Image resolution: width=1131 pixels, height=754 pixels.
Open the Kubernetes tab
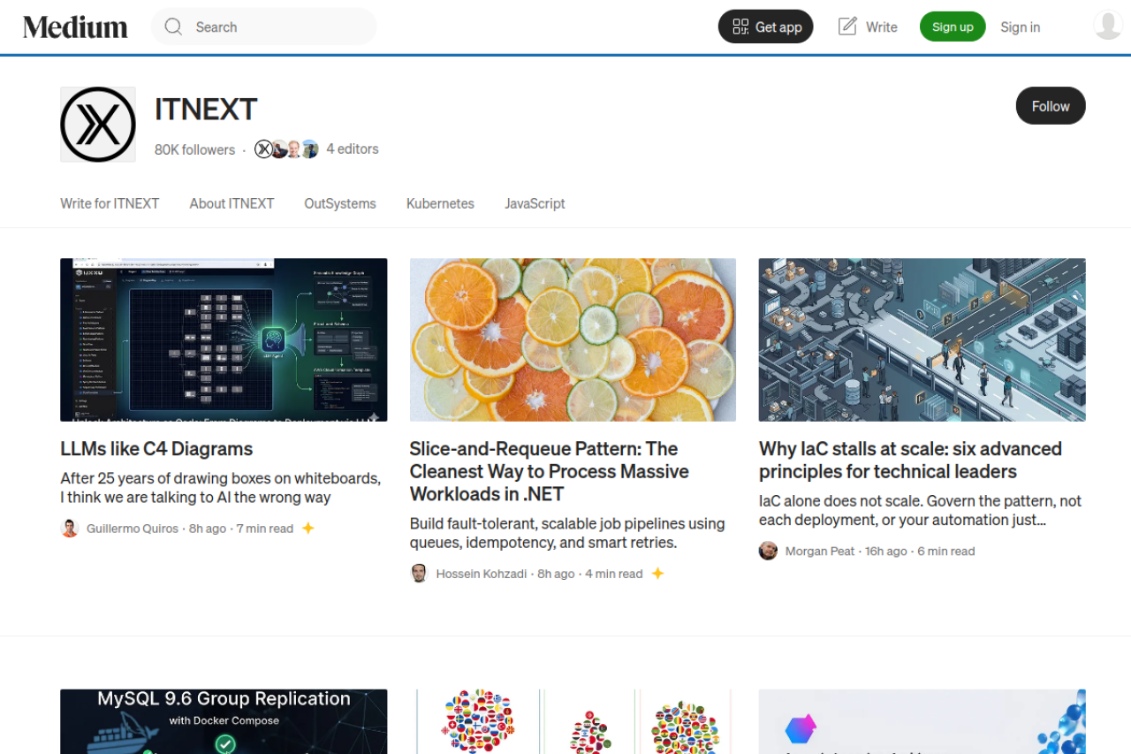click(440, 203)
